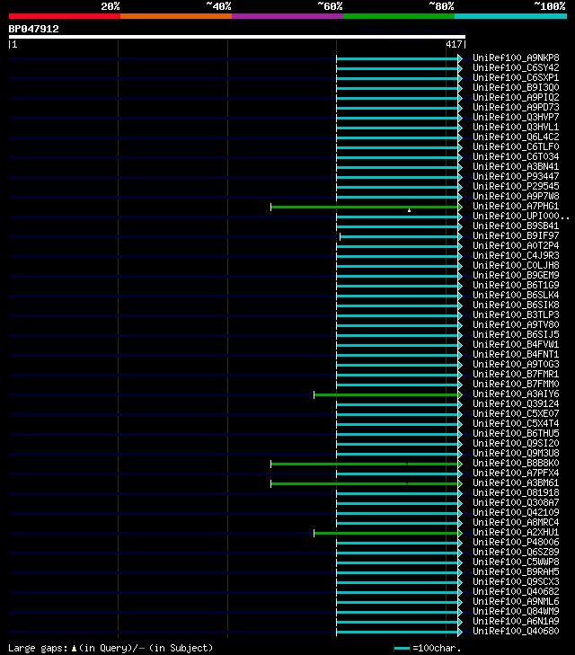Click the green arrowhead of the B8B8K0 bar
The image size is (575, 655).
(460, 464)
